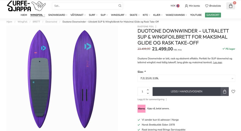Open Min konto account icon

[186, 6]
